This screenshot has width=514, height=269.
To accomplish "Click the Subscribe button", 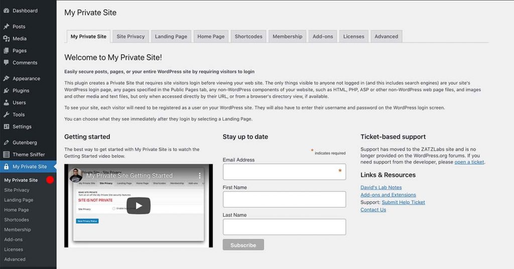I will coord(243,245).
